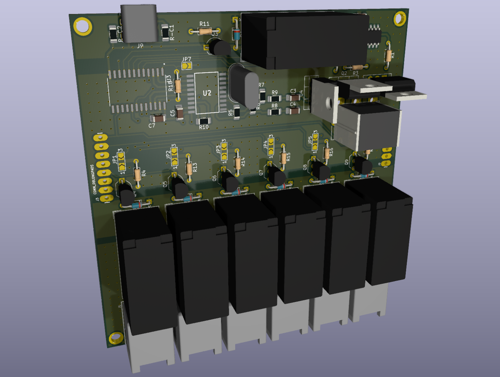Click the R-C1 component

[165, 33]
